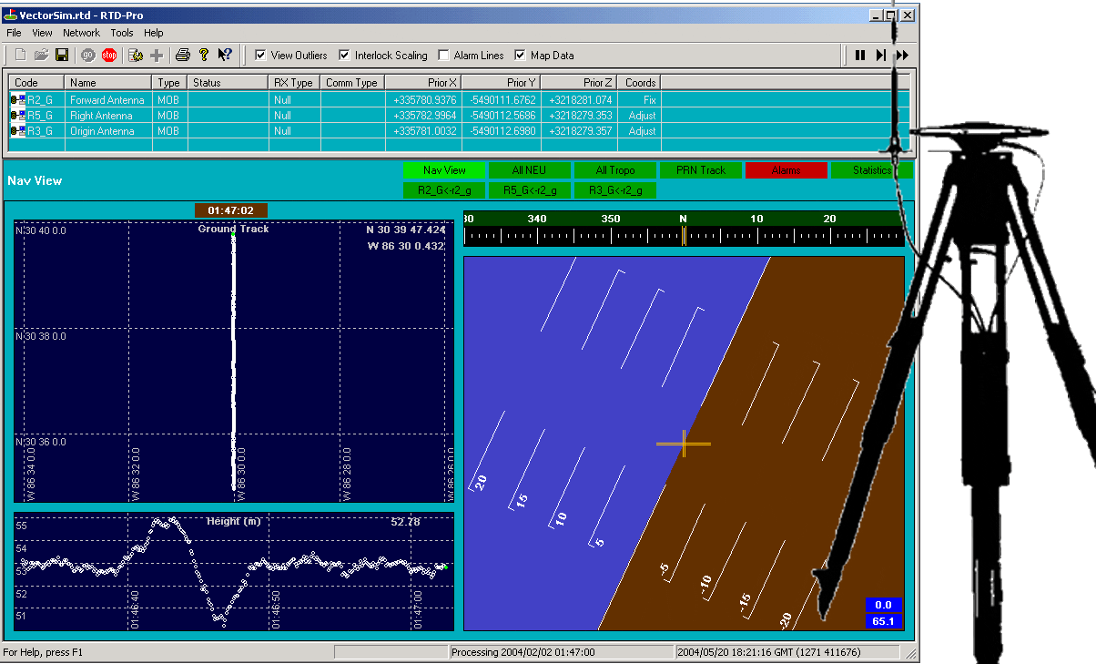The image size is (1096, 664).
Task: Open the PRN Track view
Action: [701, 170]
